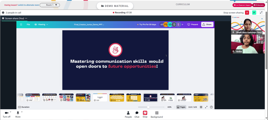Select slide thumbnail 107
This screenshot has height=120, width=268.
[x=49, y=97]
